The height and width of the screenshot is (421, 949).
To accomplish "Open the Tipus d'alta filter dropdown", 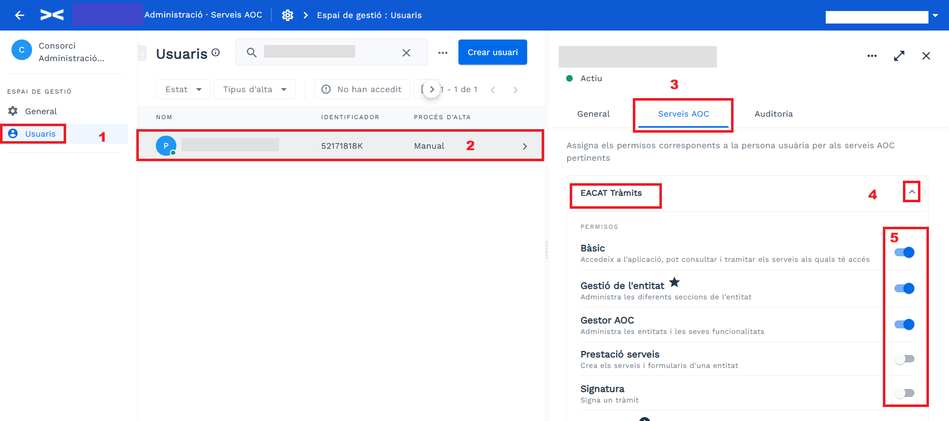I will (255, 89).
